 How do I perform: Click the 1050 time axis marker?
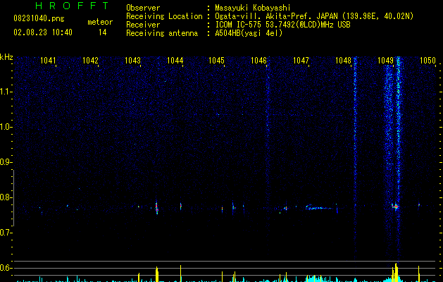(x=428, y=61)
